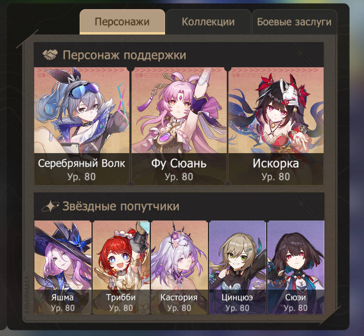
Task: Open the Сюэи character portrait
Action: point(296,267)
